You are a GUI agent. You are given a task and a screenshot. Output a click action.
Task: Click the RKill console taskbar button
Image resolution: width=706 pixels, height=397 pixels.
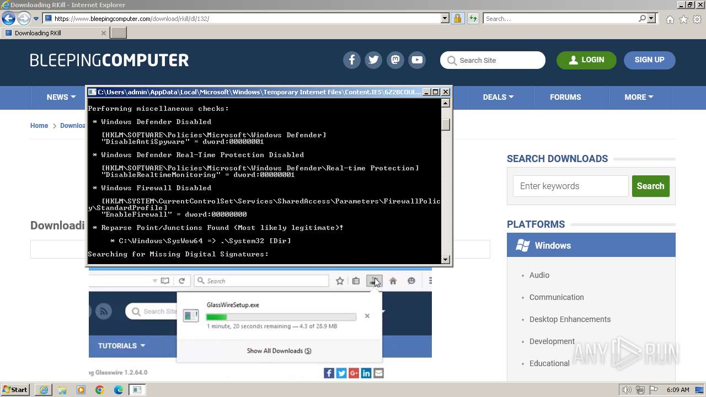pos(137,390)
